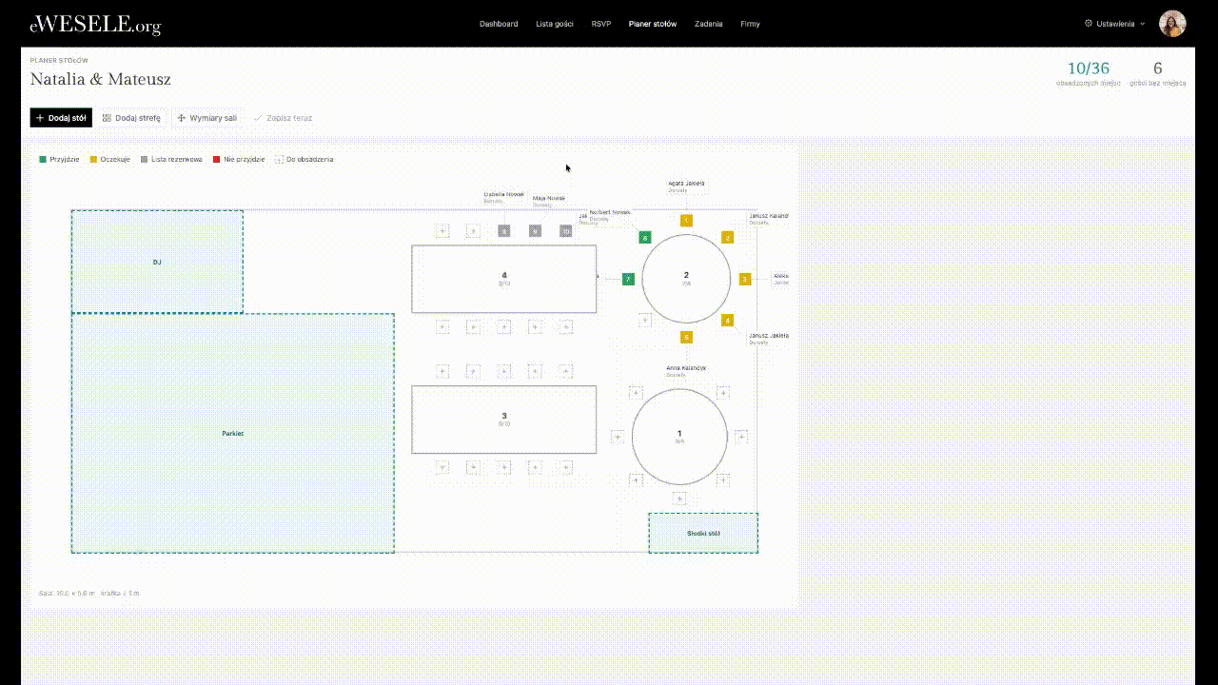Select the Planer stołów tab
The height and width of the screenshot is (685, 1218).
pos(653,24)
